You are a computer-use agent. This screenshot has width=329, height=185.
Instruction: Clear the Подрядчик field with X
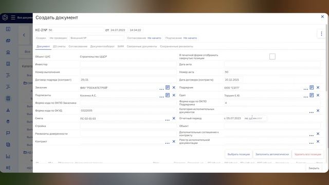tap(318, 87)
